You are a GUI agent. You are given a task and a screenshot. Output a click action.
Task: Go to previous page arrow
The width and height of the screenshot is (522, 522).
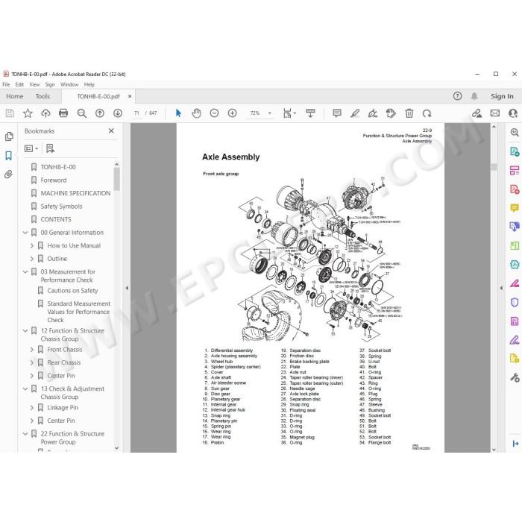[99, 113]
